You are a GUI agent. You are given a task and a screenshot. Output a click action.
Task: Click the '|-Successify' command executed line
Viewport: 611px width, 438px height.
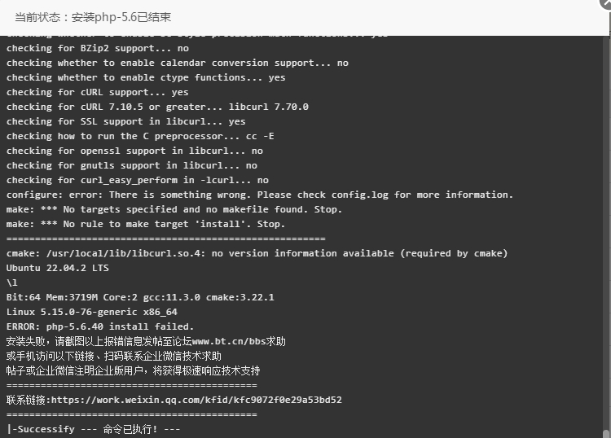93,429
